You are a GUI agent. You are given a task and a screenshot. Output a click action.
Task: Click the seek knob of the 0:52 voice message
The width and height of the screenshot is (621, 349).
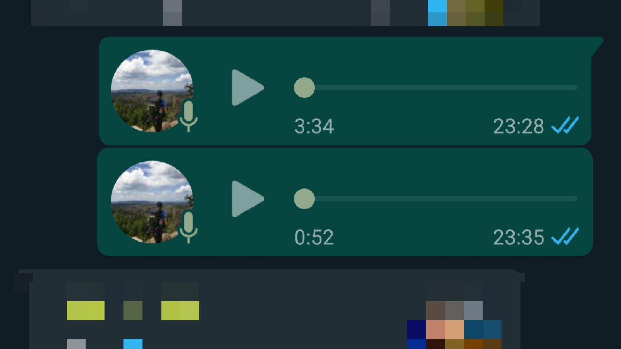click(x=304, y=199)
